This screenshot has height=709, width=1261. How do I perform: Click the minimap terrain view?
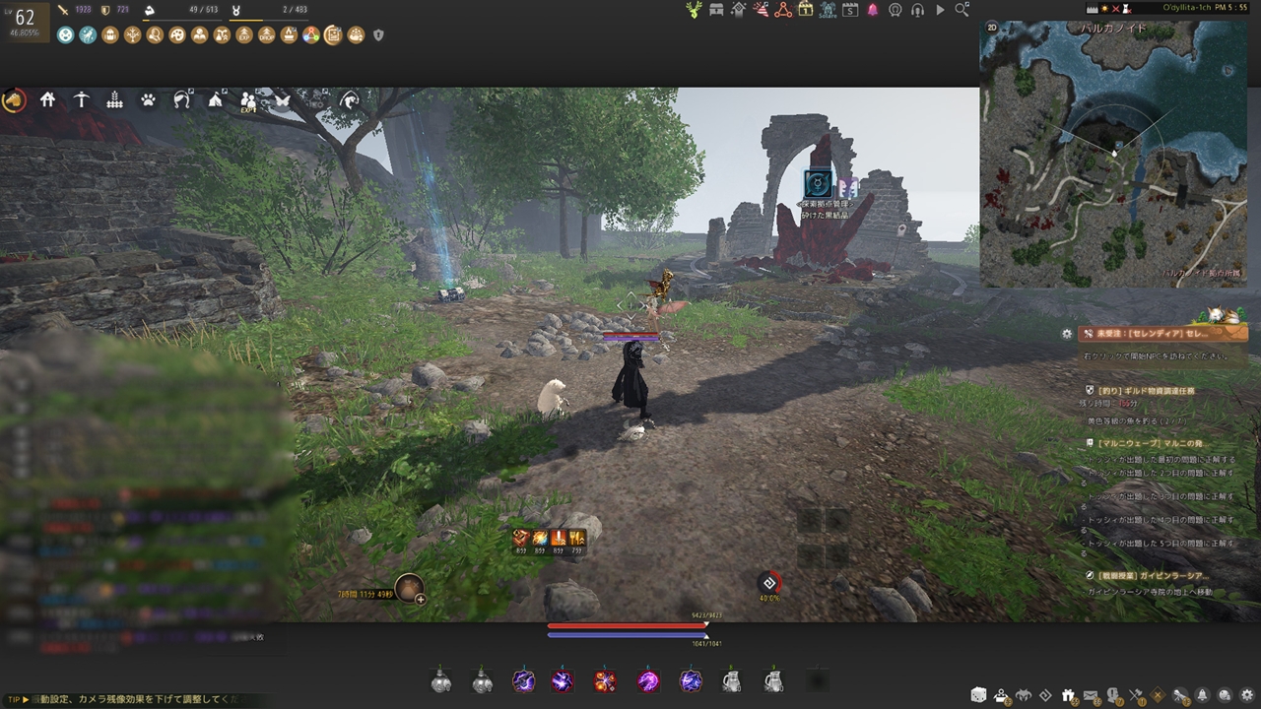click(x=1113, y=155)
